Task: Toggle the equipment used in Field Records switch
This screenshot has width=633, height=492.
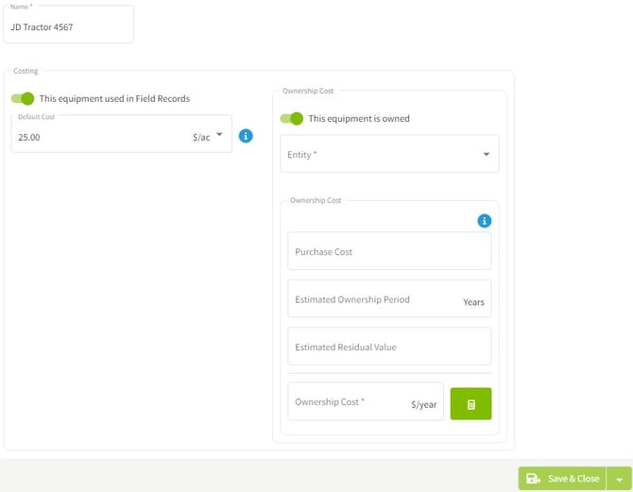Action: pyautogui.click(x=23, y=98)
